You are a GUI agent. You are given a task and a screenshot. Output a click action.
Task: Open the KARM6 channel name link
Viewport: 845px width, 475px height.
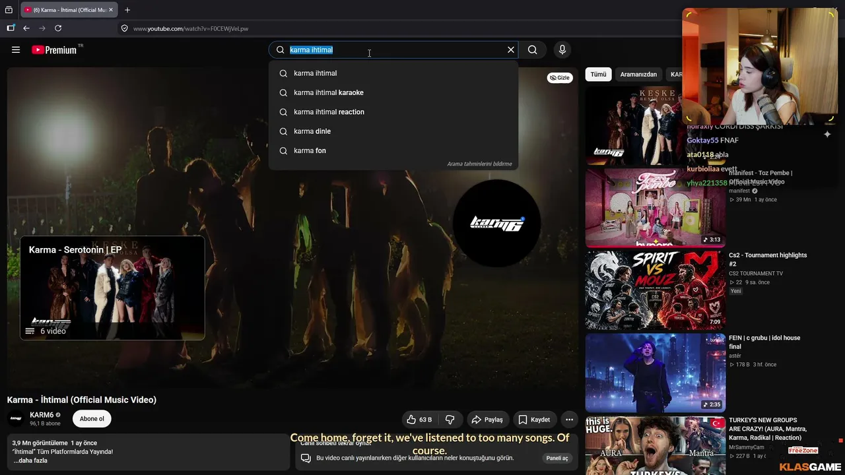42,415
